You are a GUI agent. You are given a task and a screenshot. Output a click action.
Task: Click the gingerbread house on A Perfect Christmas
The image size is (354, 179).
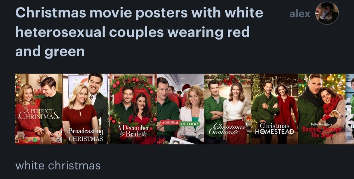coord(20,136)
